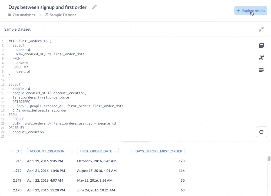Click the Sample Dataset header label

coord(17,29)
